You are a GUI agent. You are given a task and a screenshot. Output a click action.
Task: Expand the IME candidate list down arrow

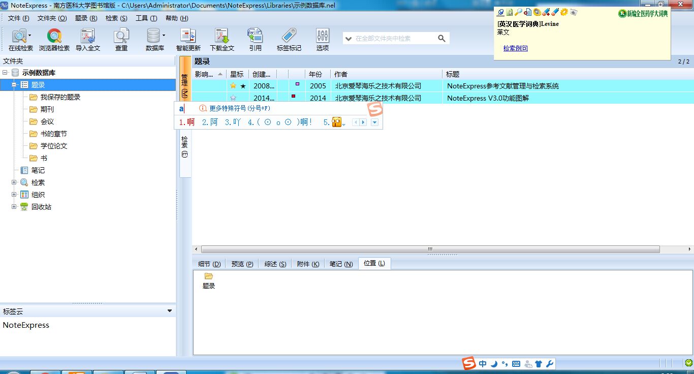pyautogui.click(x=374, y=122)
